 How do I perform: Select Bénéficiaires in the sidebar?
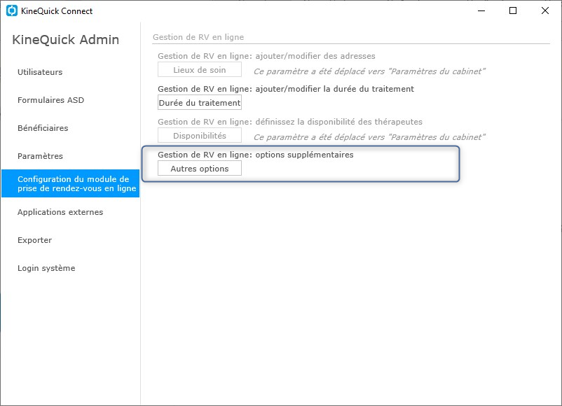pos(43,128)
